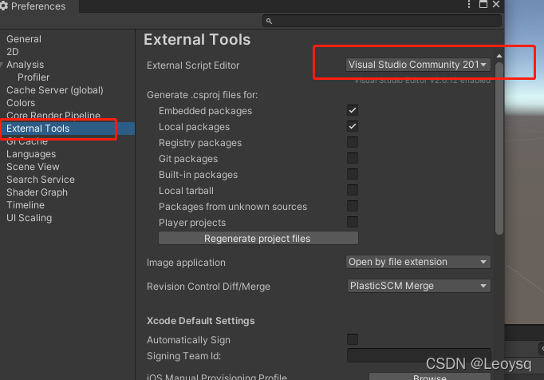Open Profiler preferences

click(34, 77)
